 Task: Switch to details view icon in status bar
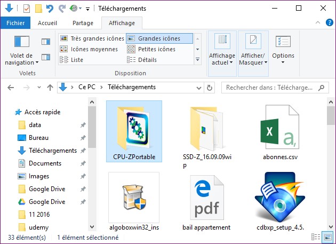click(318, 237)
